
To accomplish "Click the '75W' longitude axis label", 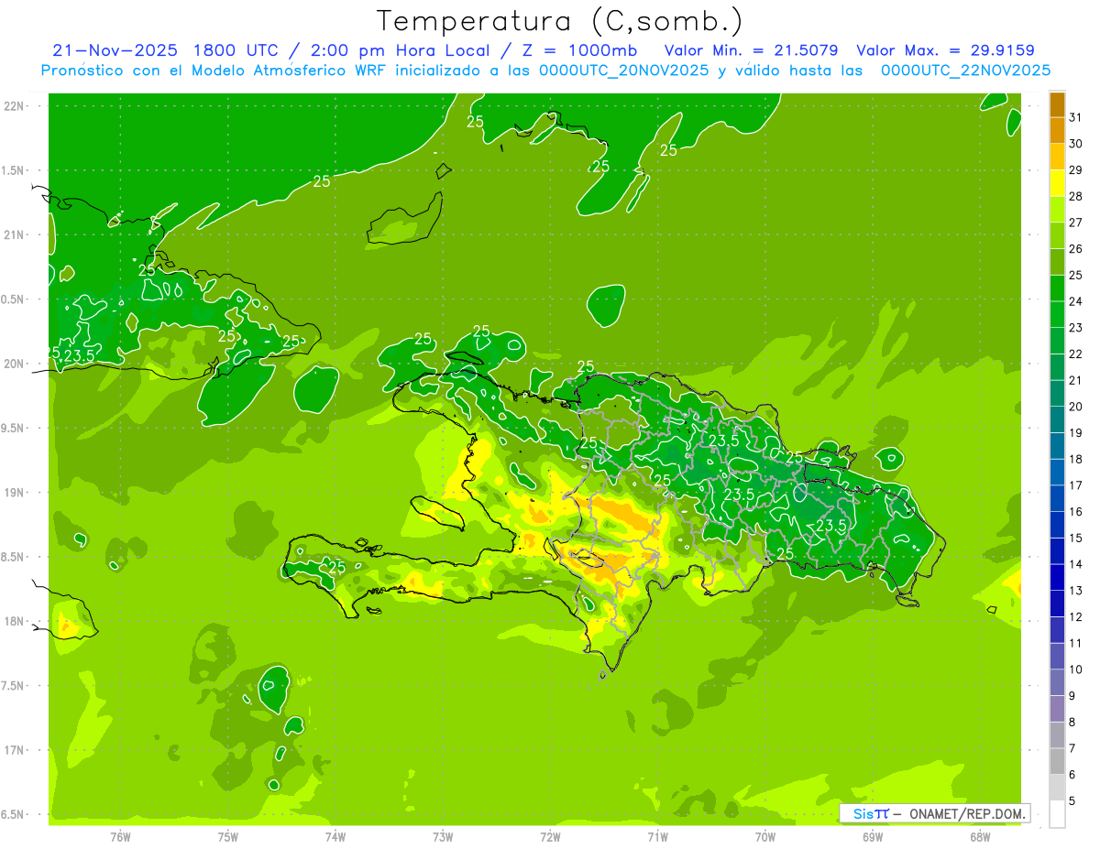I will pos(228,837).
